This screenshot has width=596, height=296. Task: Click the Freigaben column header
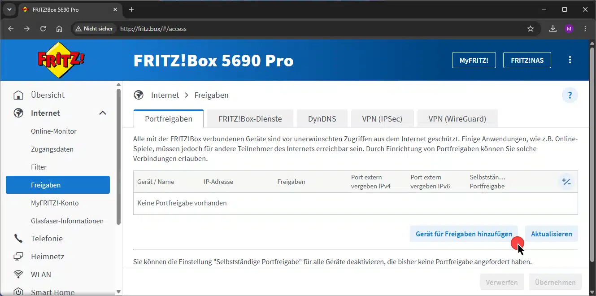coord(291,182)
